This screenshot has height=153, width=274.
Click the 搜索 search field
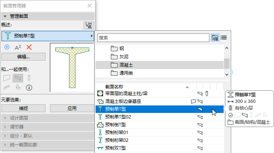153,38
